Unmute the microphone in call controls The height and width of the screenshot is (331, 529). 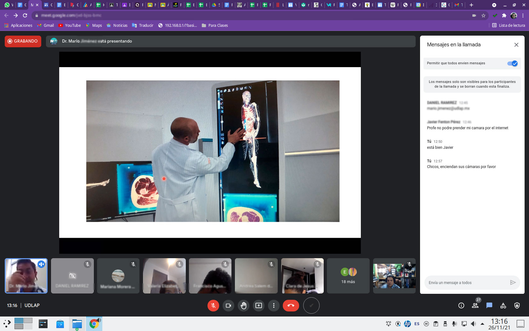(213, 305)
